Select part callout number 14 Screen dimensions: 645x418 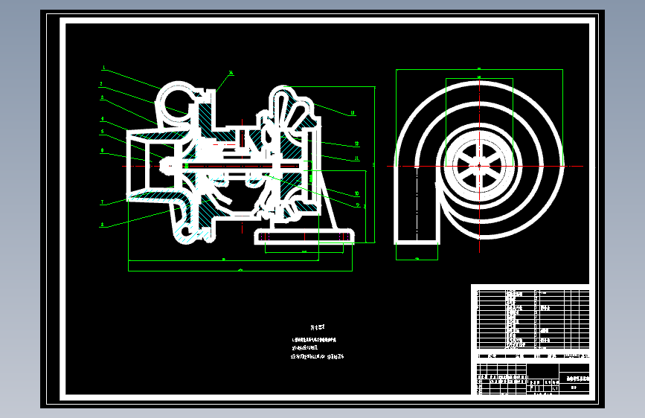231,73
